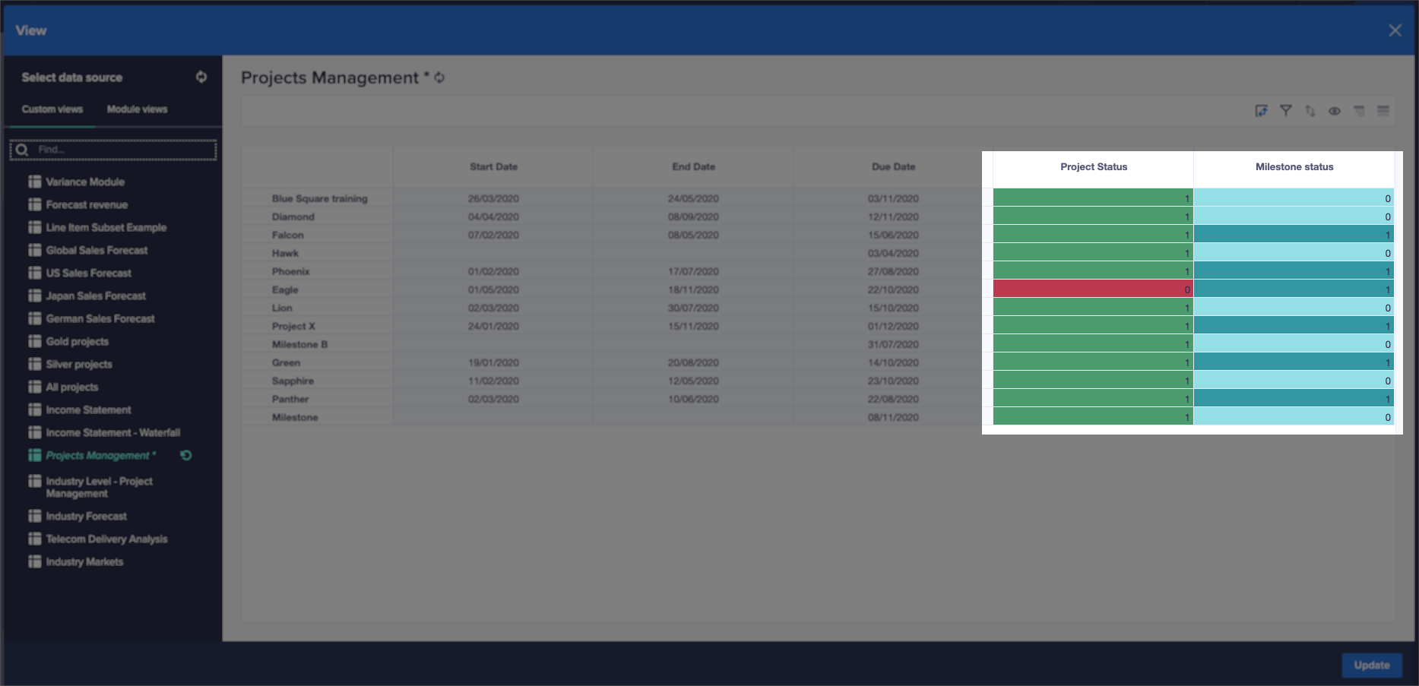The image size is (1419, 686).
Task: Click inside the Find search field
Action: (112, 149)
